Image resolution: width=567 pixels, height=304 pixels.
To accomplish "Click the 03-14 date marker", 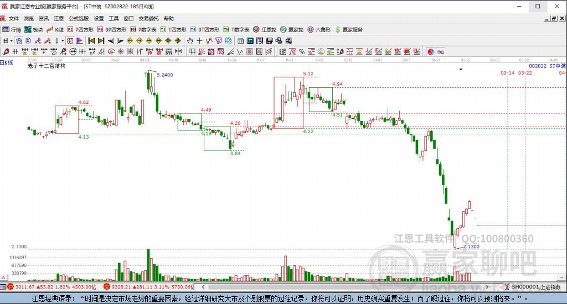I will point(507,72).
